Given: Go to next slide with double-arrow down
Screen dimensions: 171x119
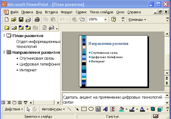Looking at the screenshot, I should point(167,83).
